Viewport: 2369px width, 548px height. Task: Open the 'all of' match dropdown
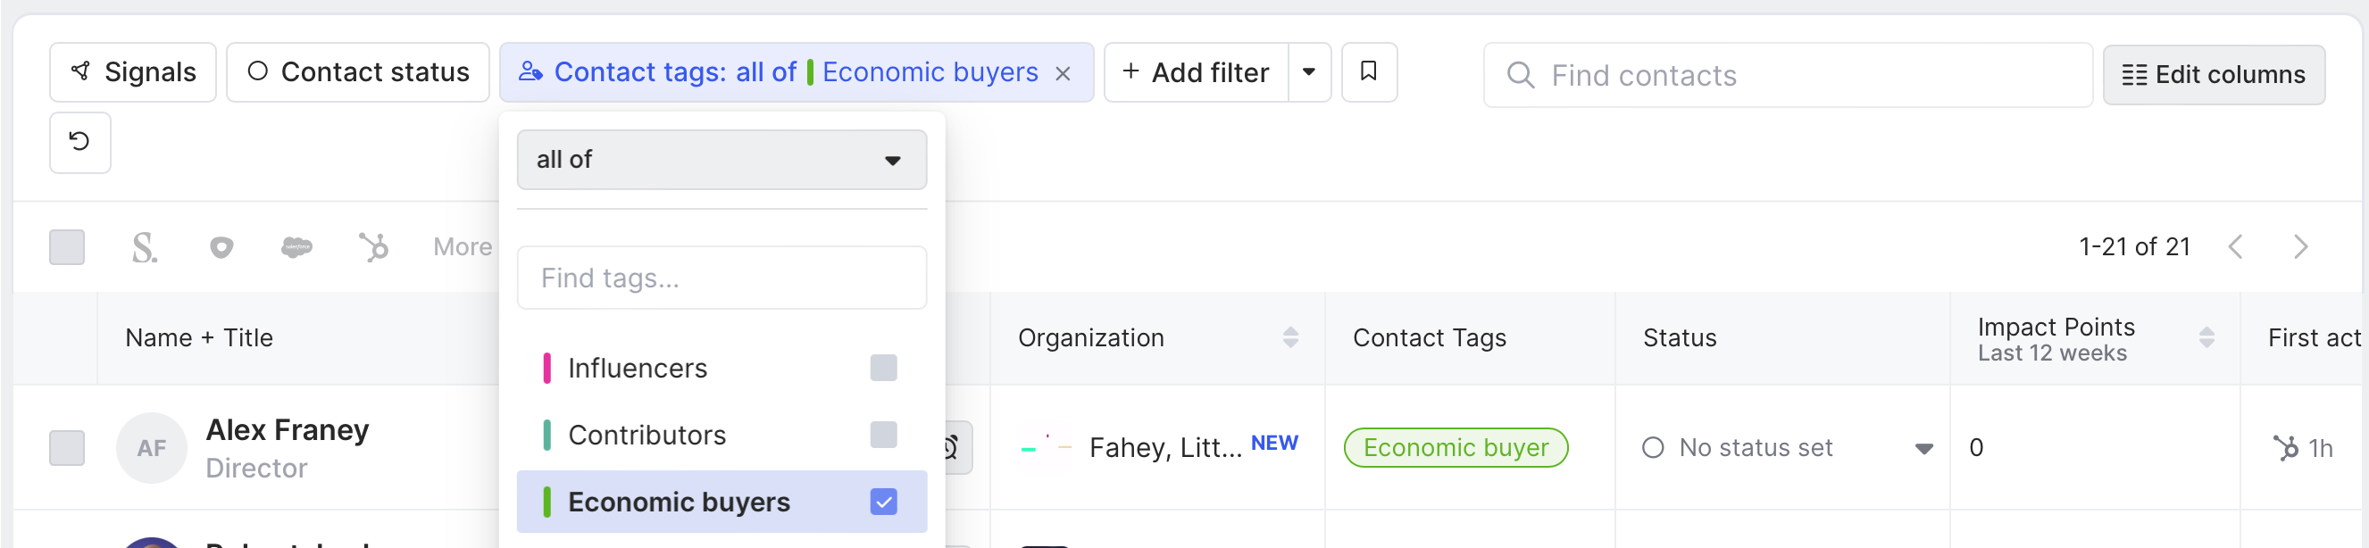point(721,160)
